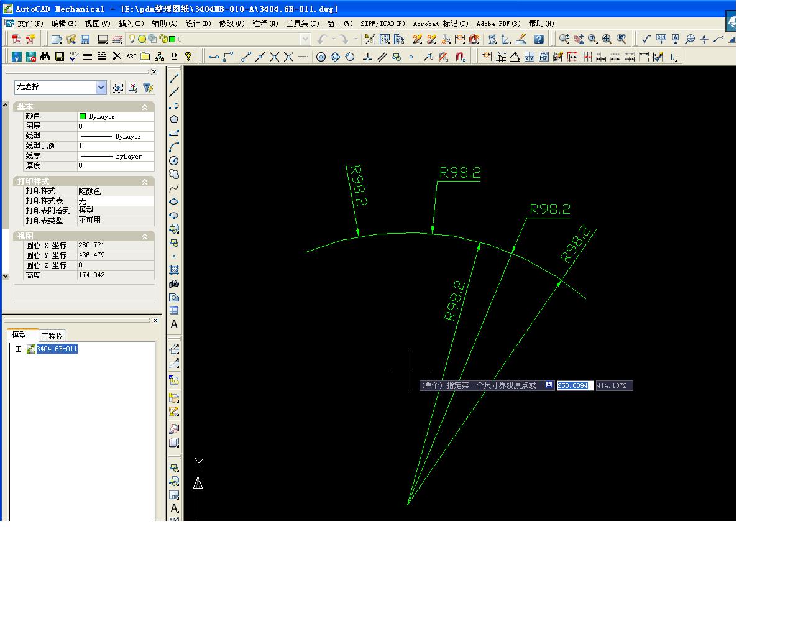Screen dimensions: 798x621
Task: Click the red magnet snap icon
Action: tap(460, 57)
